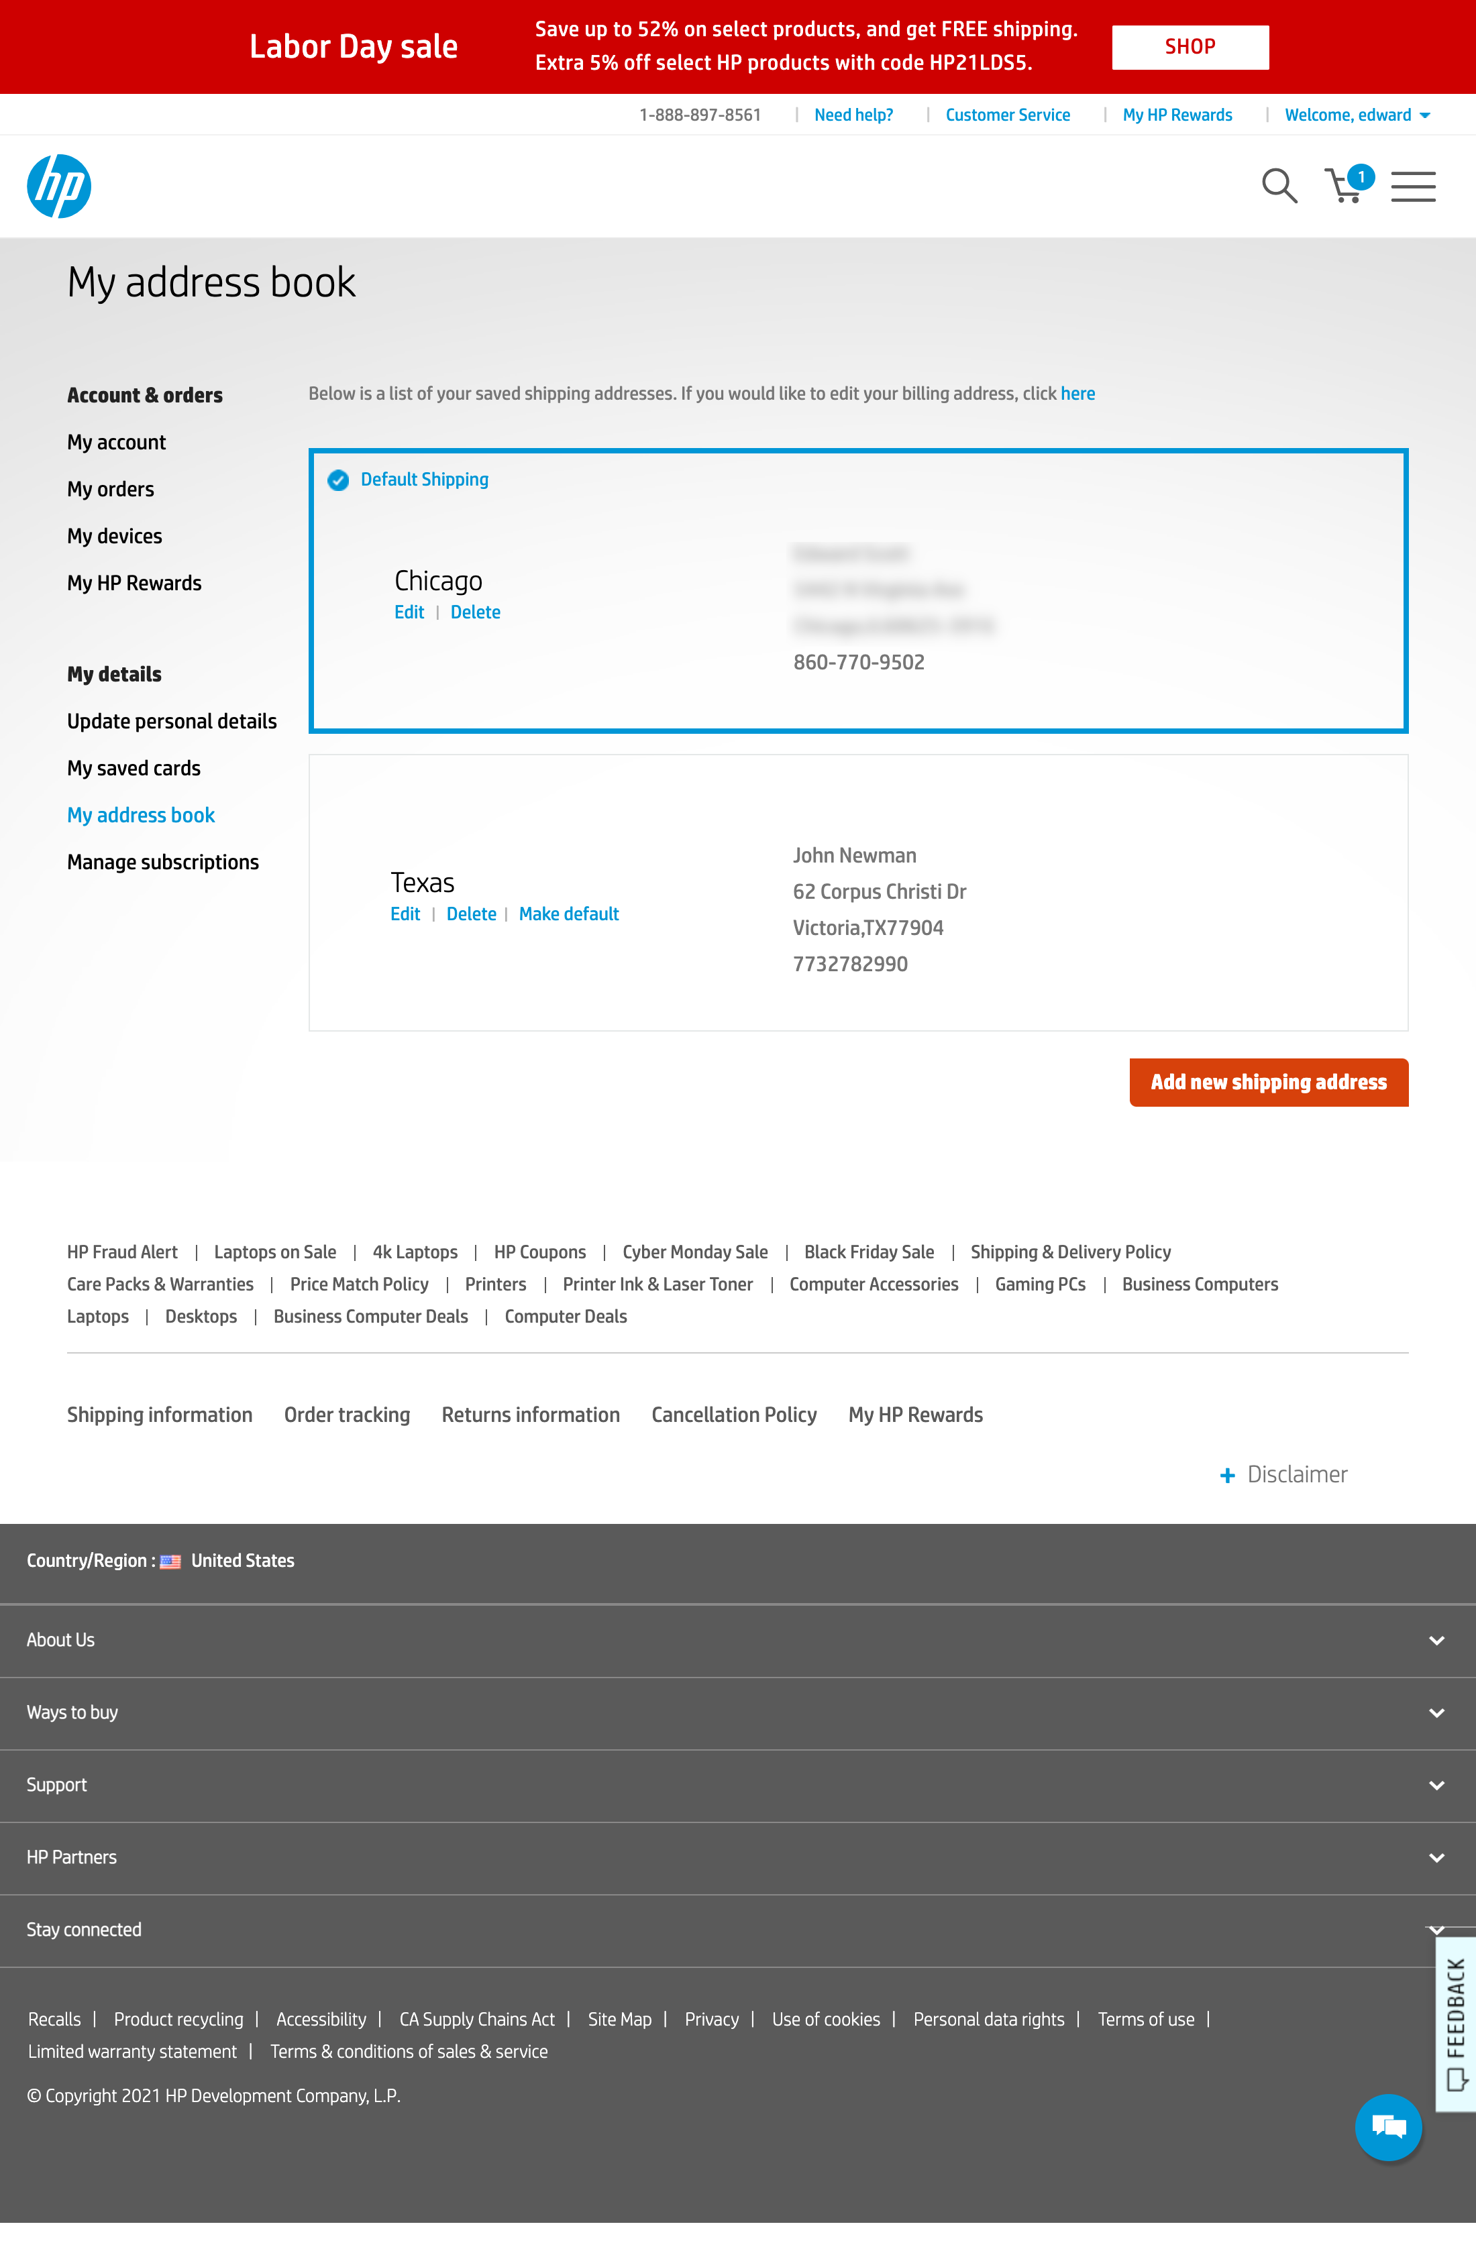Image resolution: width=1476 pixels, height=2251 pixels.
Task: Edit the Chicago address
Action: click(x=409, y=613)
